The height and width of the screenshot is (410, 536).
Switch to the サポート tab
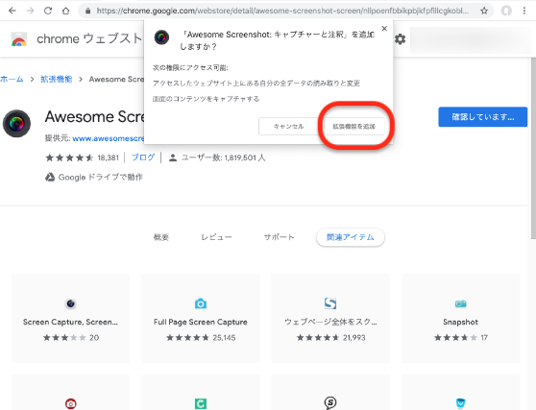point(279,237)
